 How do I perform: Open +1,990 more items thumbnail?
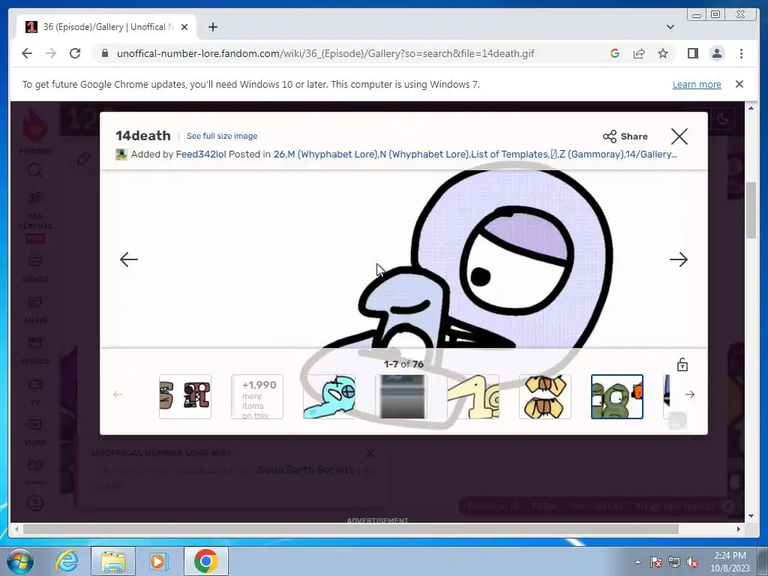257,397
